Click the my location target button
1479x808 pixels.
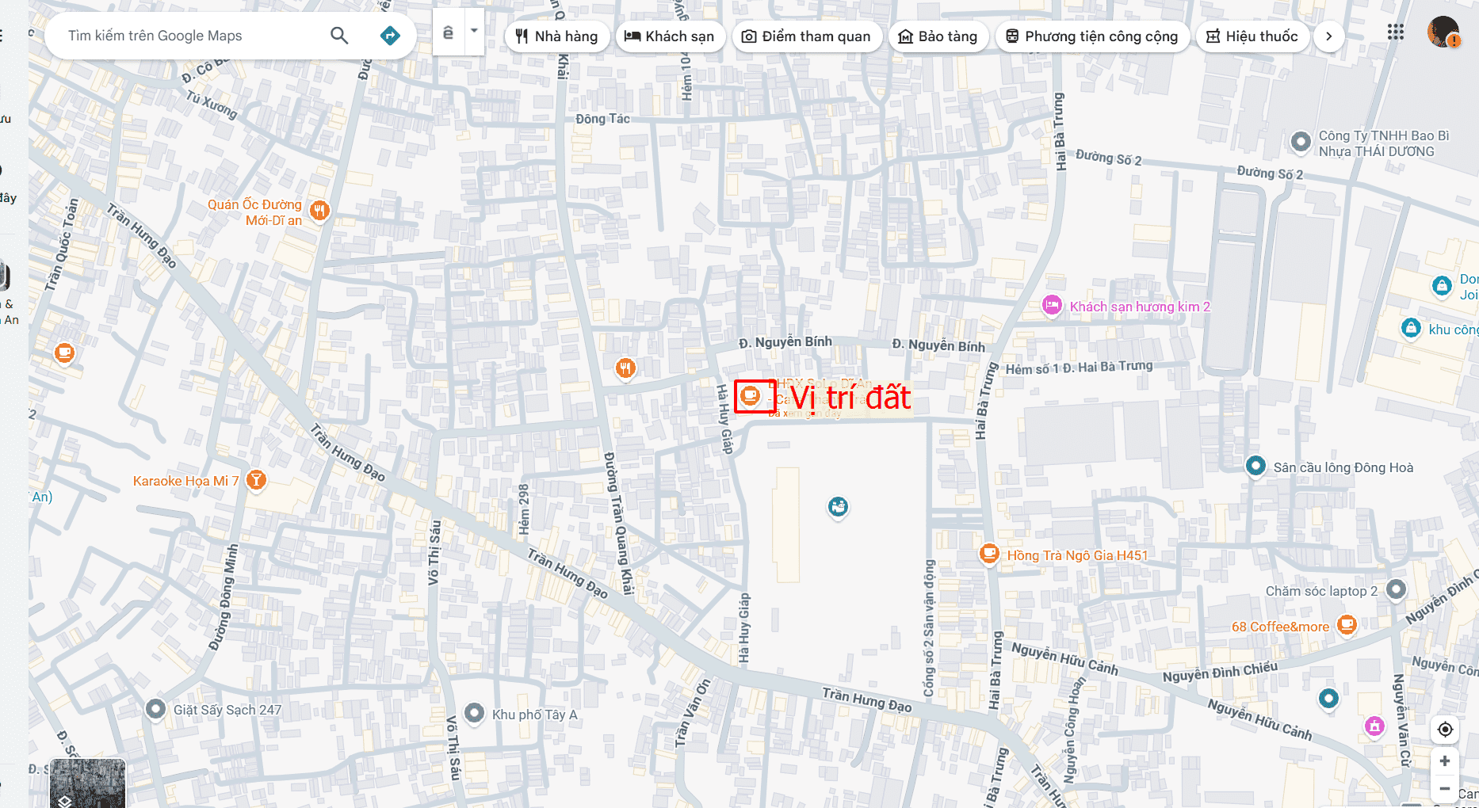coord(1445,730)
